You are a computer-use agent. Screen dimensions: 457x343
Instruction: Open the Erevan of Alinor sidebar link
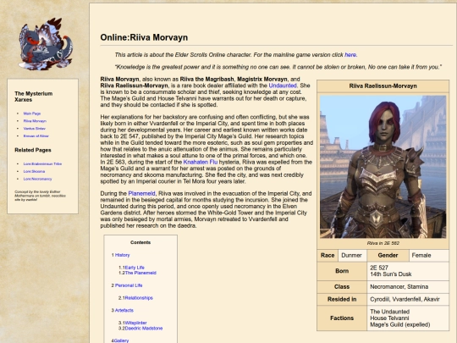36,136
